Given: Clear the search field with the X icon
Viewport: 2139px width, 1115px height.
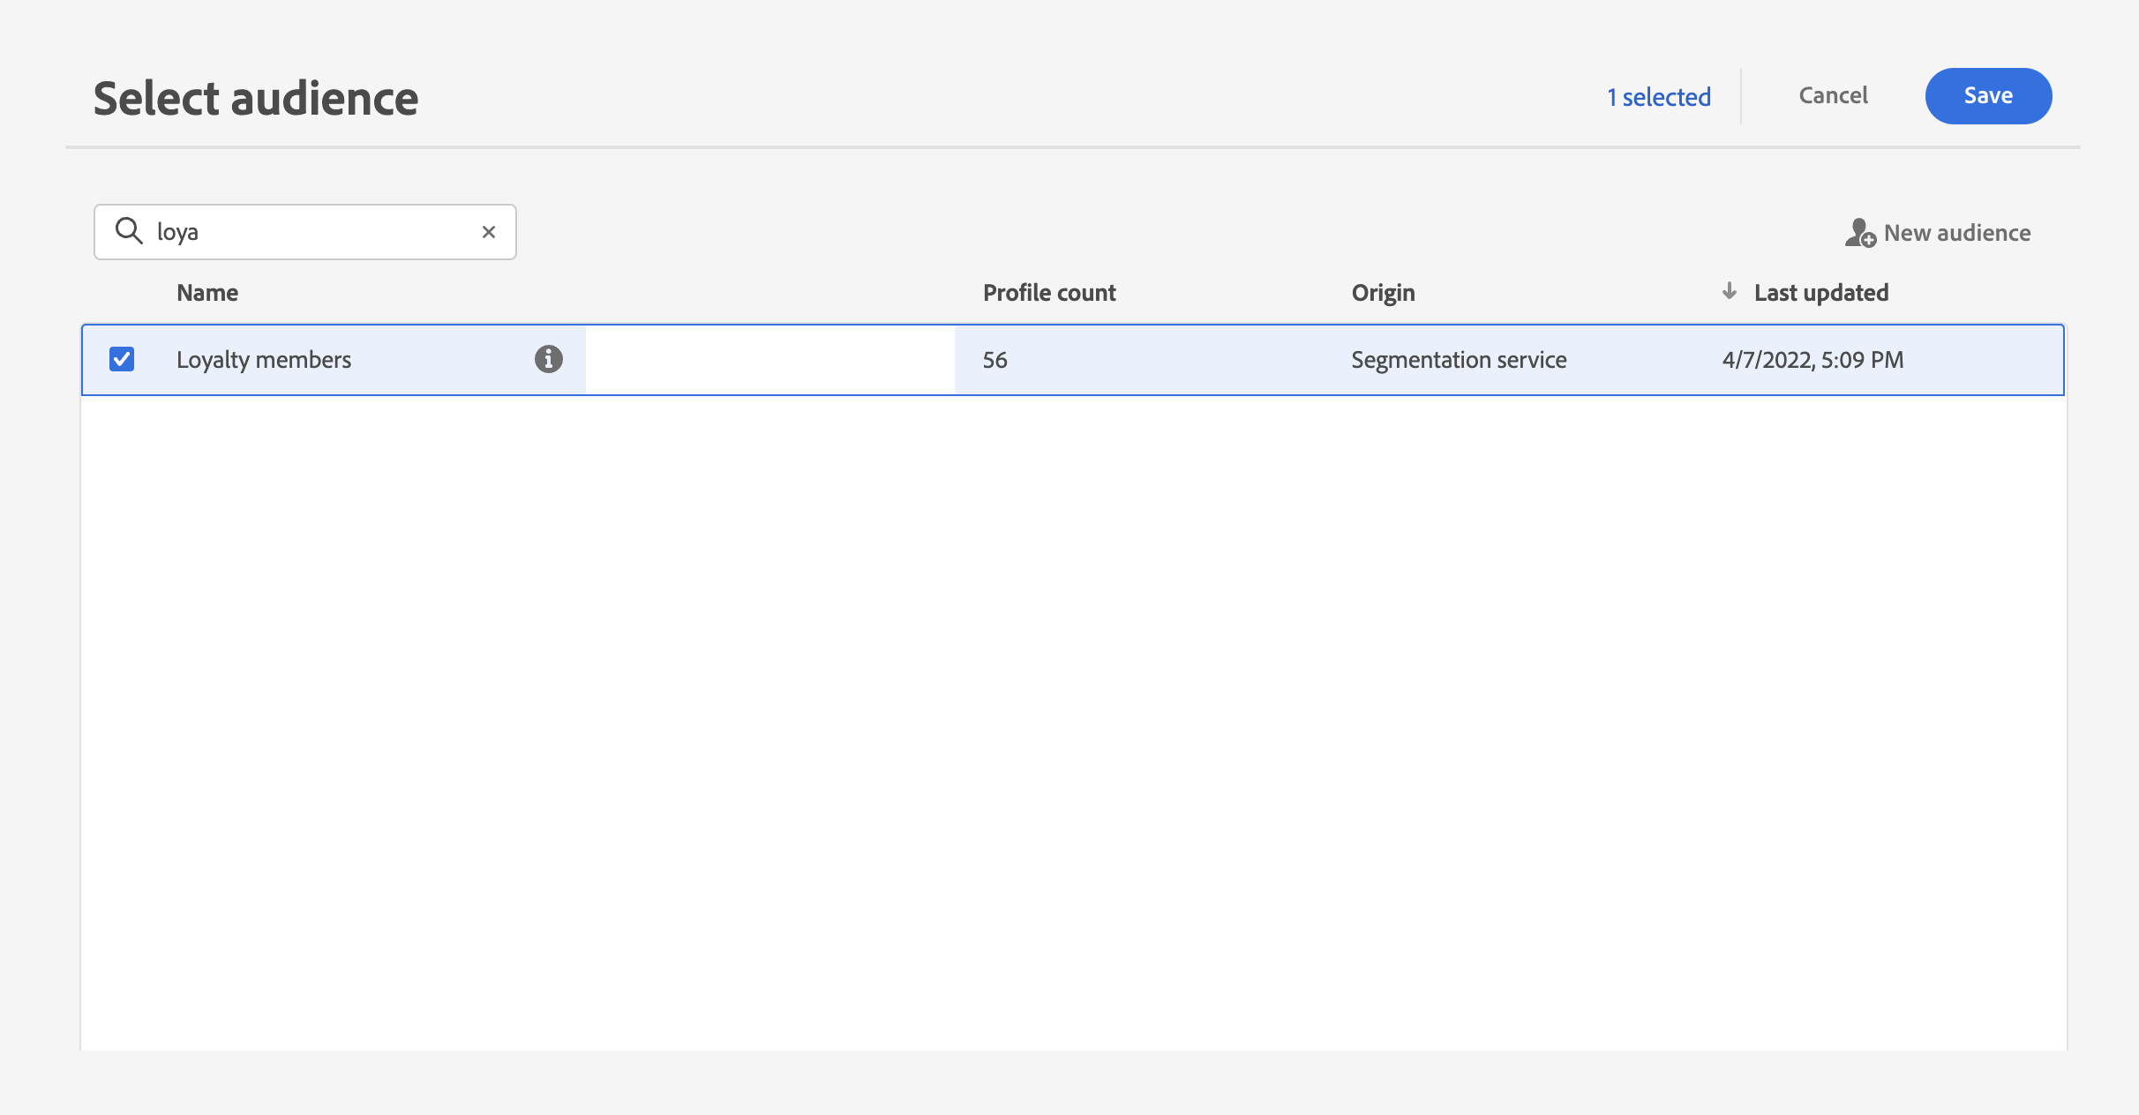Looking at the screenshot, I should coord(489,232).
